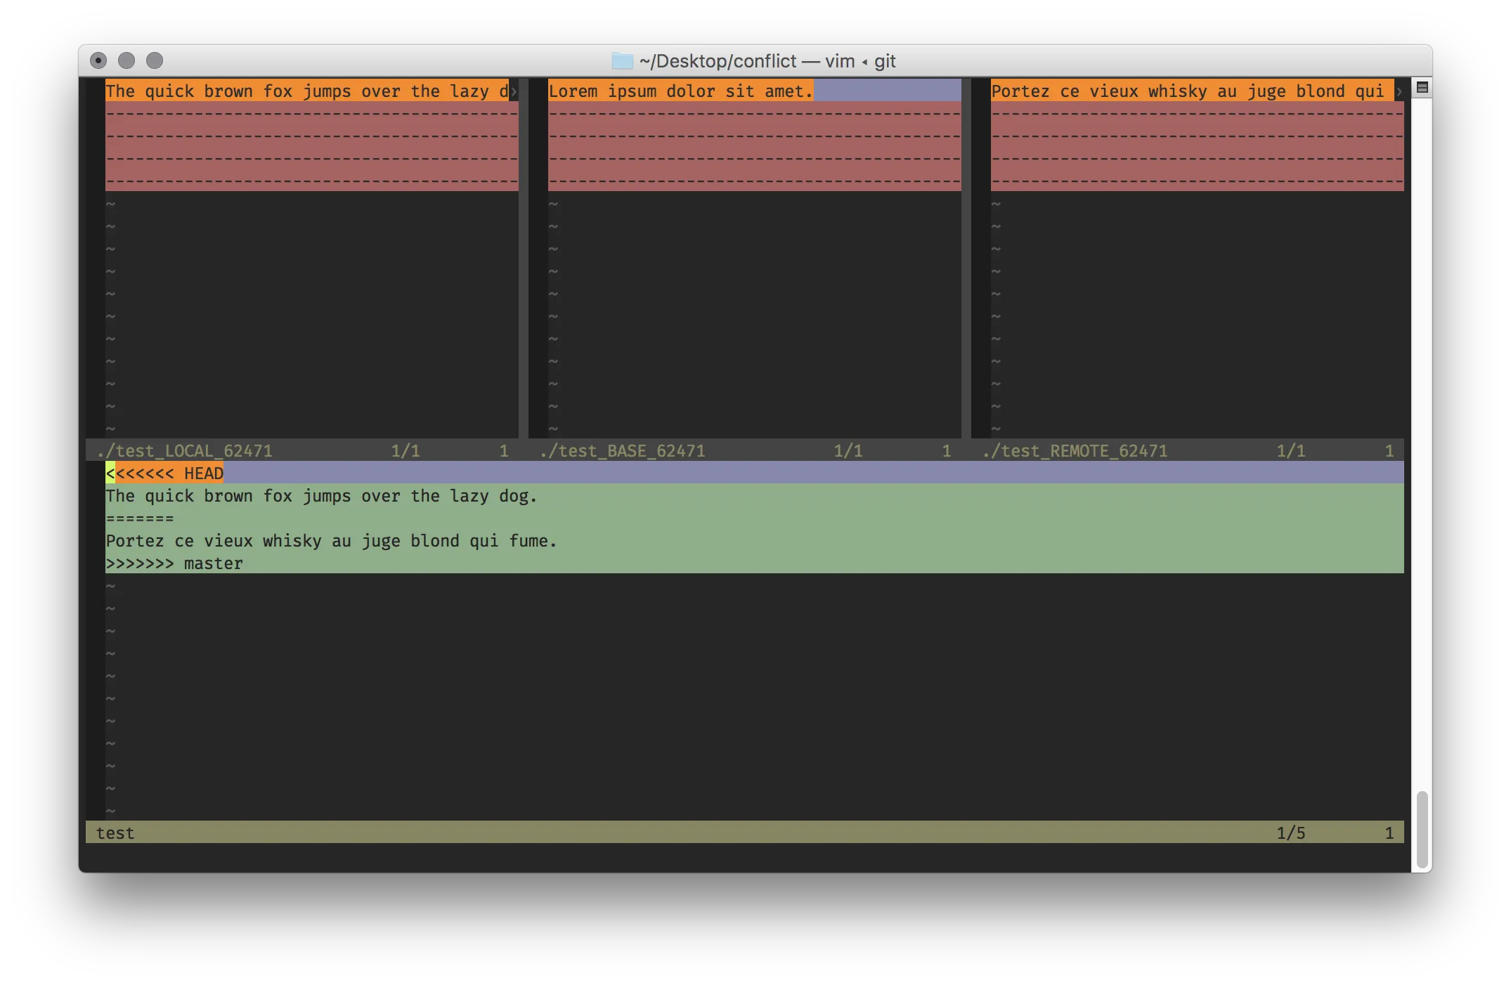Click the folder icon in title bar
The image size is (1511, 985).
tap(622, 61)
